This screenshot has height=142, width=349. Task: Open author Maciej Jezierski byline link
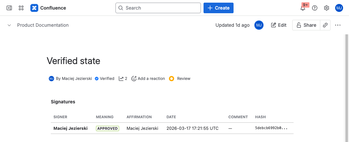point(77,79)
